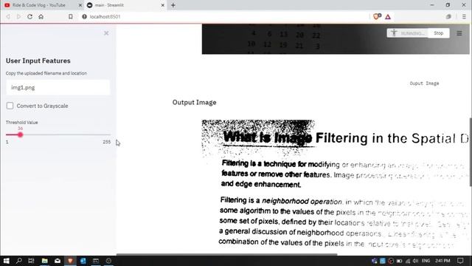Click the Running status indicator
The image size is (472, 266).
[x=407, y=33]
